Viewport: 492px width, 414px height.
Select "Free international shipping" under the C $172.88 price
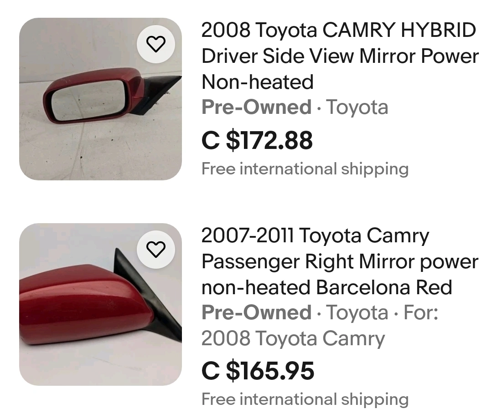[305, 169]
